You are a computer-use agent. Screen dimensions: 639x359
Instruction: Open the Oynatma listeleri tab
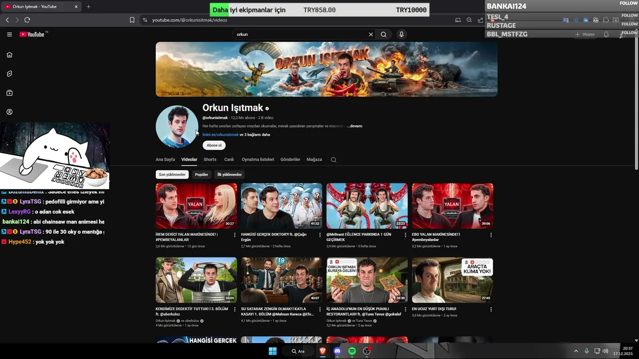pos(258,160)
